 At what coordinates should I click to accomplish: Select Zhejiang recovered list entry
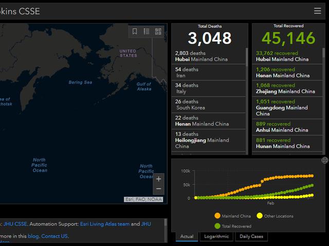(x=285, y=88)
